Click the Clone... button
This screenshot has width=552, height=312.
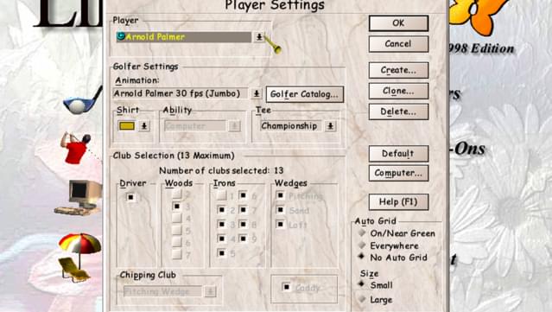(398, 92)
